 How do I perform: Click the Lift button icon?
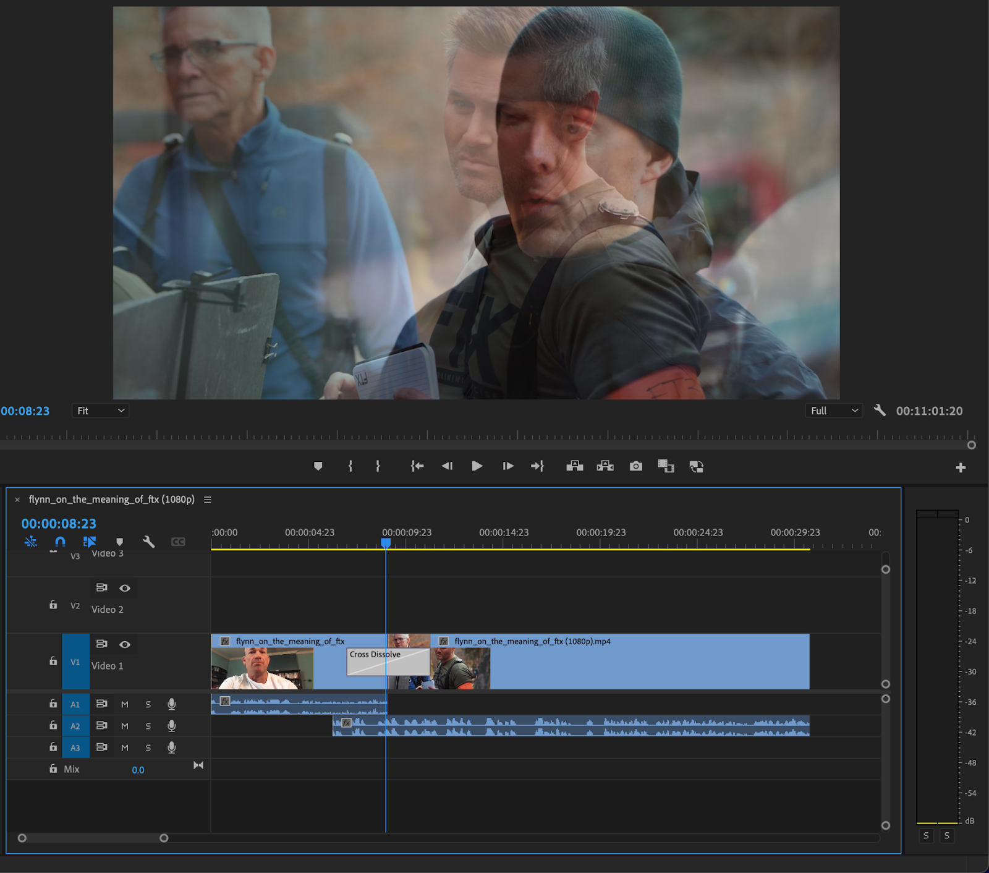pos(575,466)
